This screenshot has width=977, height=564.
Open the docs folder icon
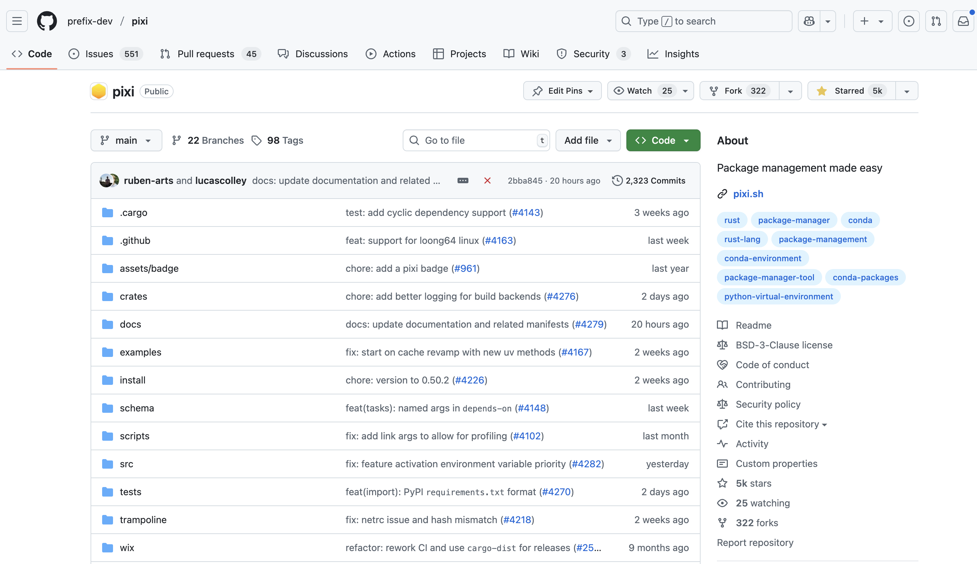(x=108, y=324)
